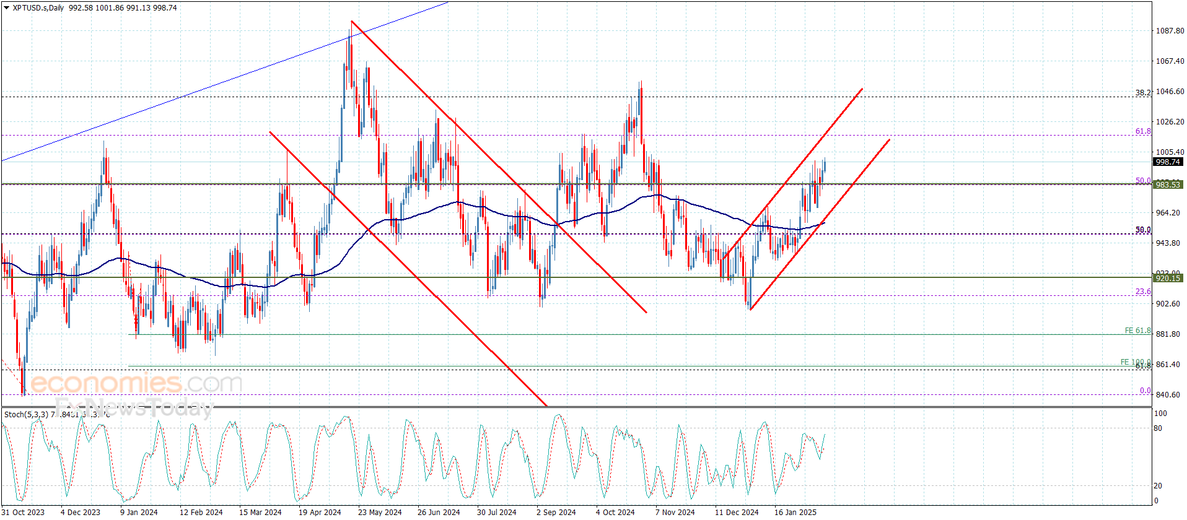Click the 15 Mar 2024 date label

[260, 512]
